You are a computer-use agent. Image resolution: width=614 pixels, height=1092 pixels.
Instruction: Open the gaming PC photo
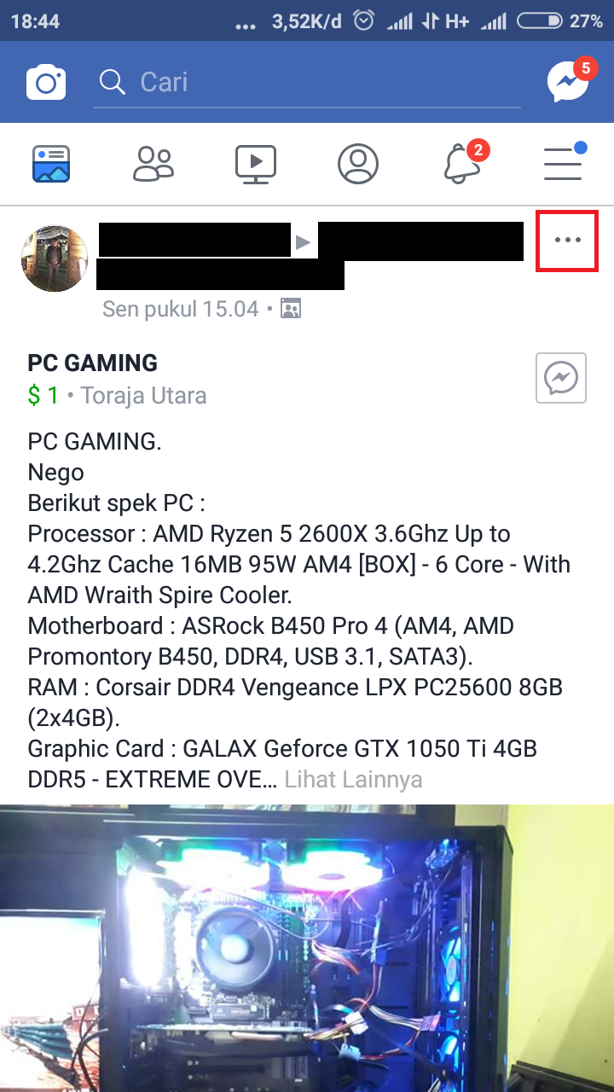tap(307, 948)
